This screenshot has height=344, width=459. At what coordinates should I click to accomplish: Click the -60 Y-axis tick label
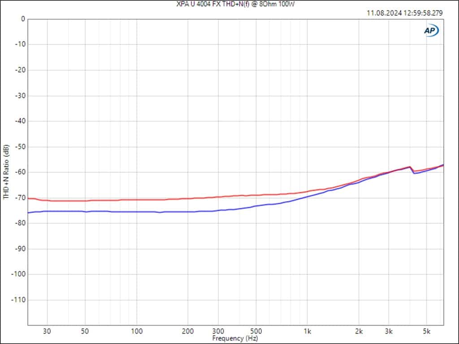click(20, 172)
